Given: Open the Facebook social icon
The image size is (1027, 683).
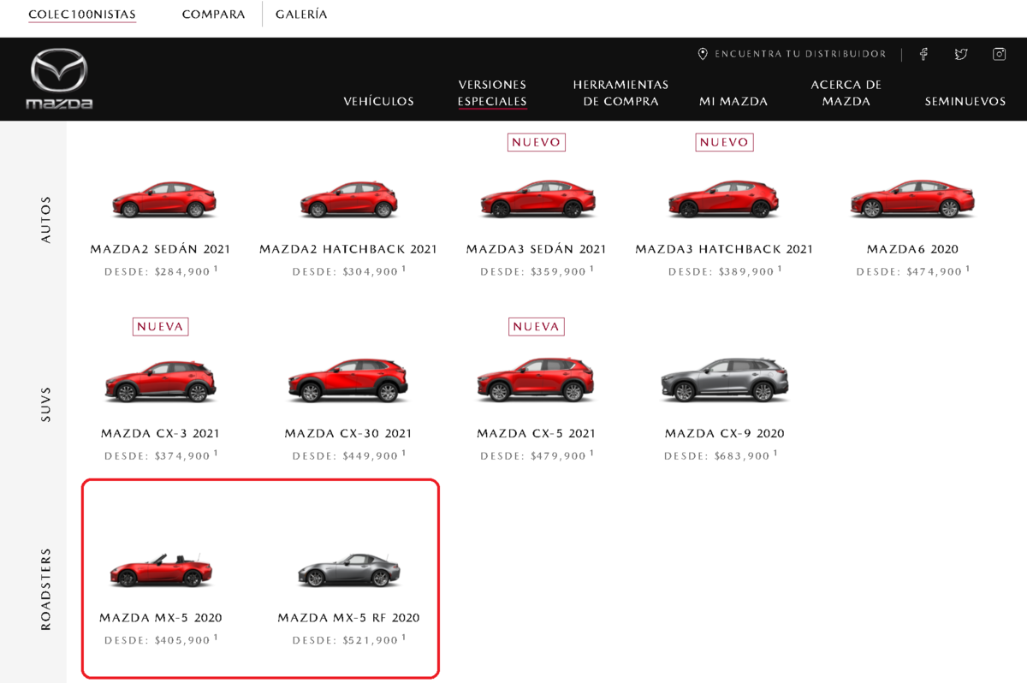Looking at the screenshot, I should pyautogui.click(x=923, y=54).
